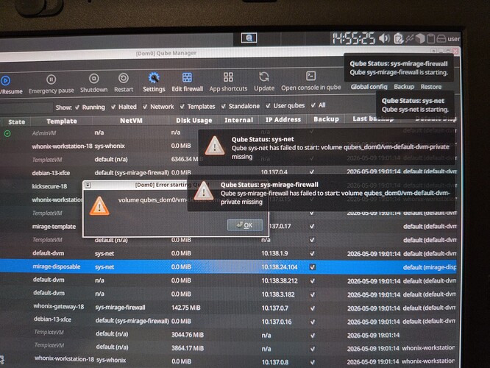Open Global config menu item
The width and height of the screenshot is (490, 368).
[369, 87]
